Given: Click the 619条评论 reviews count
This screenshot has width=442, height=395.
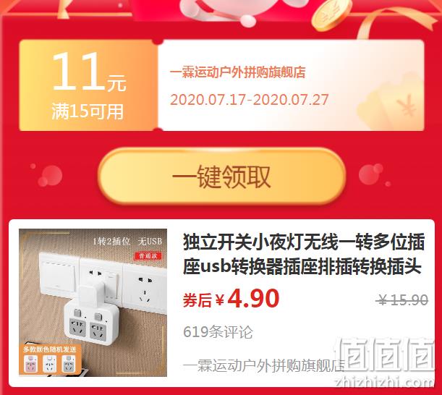Looking at the screenshot, I should coord(218,332).
